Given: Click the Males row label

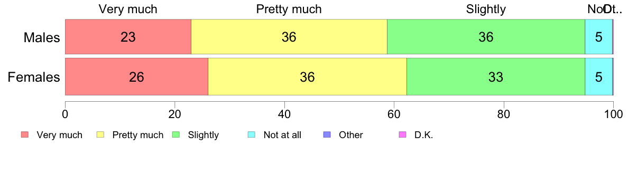Looking at the screenshot, I should coord(42,37).
